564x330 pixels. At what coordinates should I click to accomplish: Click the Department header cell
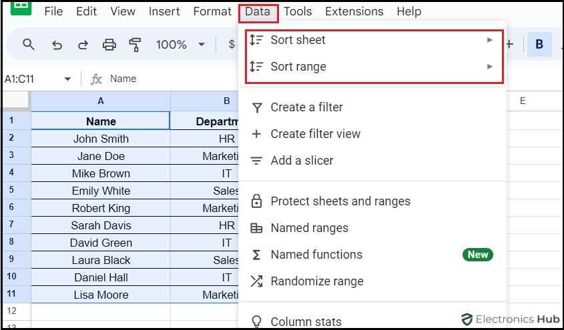point(205,121)
